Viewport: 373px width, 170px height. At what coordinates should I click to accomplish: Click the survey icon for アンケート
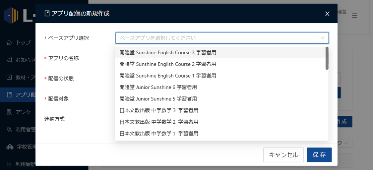tap(9, 112)
